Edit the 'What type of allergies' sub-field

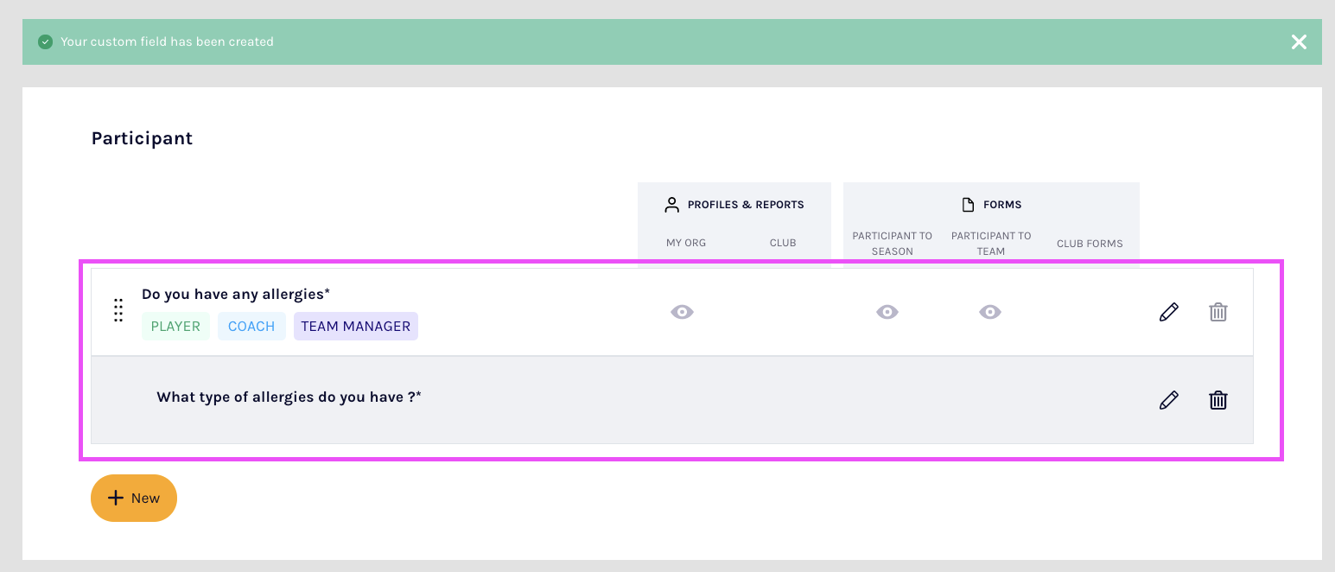point(1168,400)
